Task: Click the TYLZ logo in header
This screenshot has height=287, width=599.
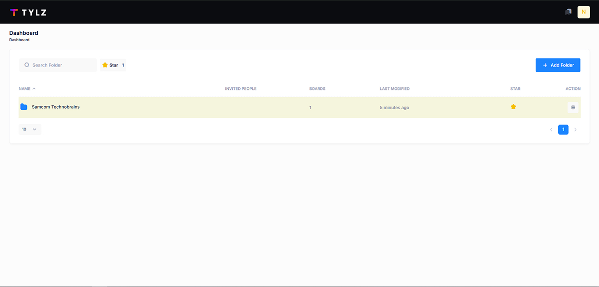Action: click(x=28, y=12)
